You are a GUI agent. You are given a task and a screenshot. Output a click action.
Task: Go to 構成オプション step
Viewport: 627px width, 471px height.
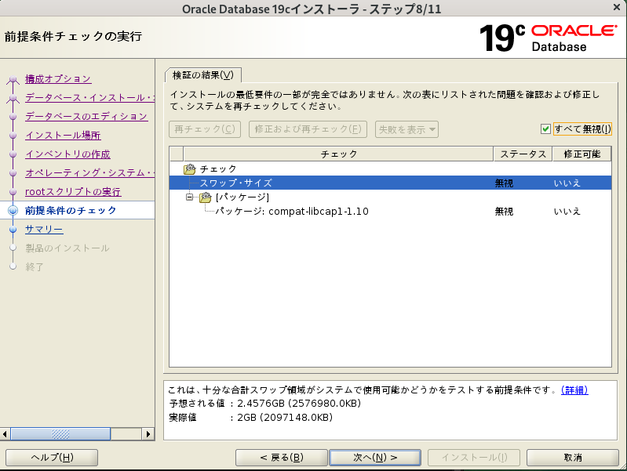58,78
